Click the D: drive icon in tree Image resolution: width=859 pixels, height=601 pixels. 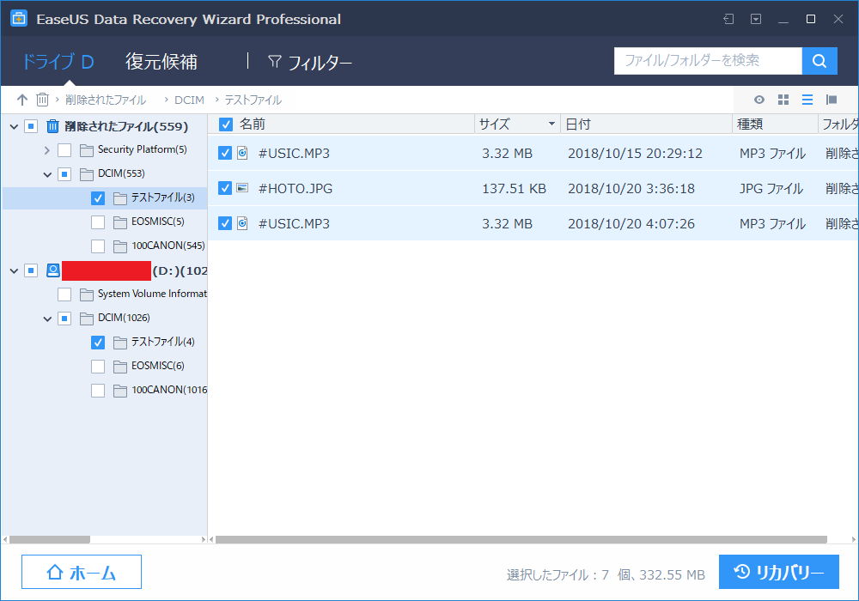[x=53, y=270]
